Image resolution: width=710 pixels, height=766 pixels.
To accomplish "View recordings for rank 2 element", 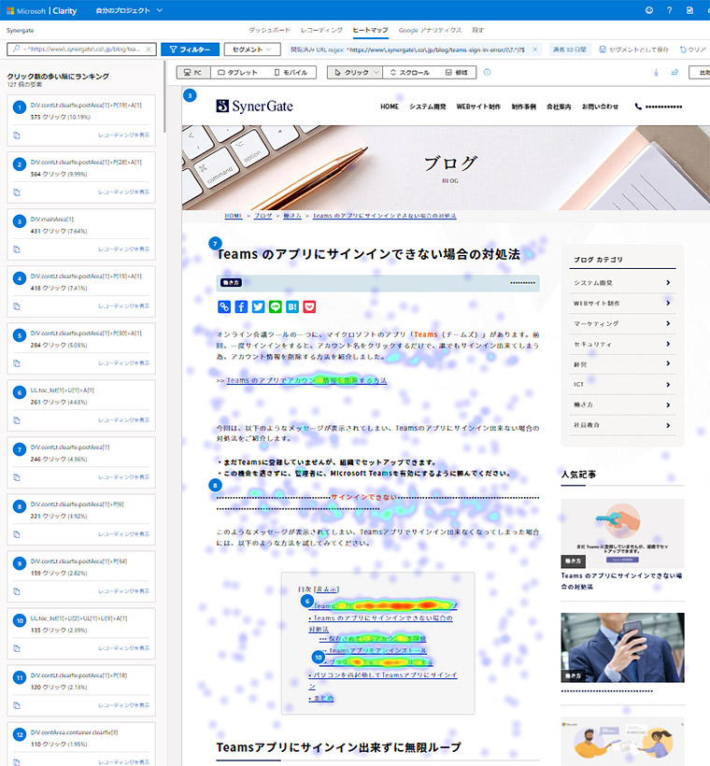I will 123,192.
